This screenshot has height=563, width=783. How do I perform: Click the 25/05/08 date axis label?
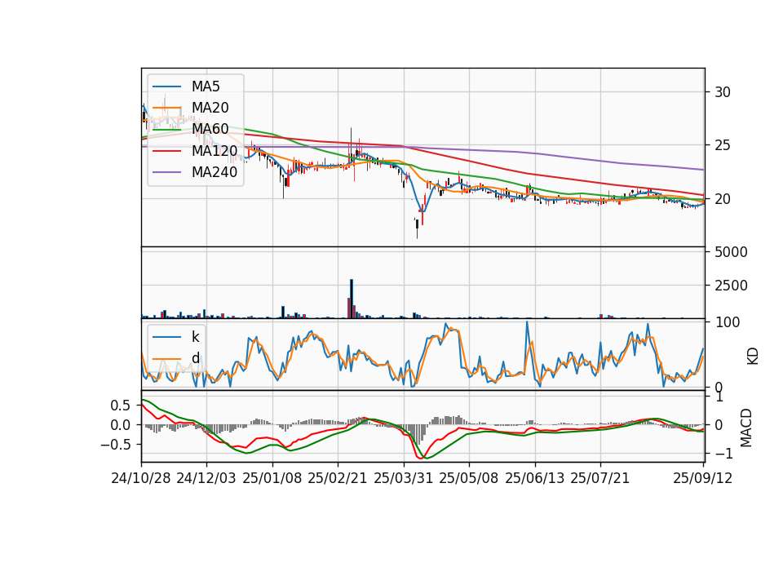469,478
